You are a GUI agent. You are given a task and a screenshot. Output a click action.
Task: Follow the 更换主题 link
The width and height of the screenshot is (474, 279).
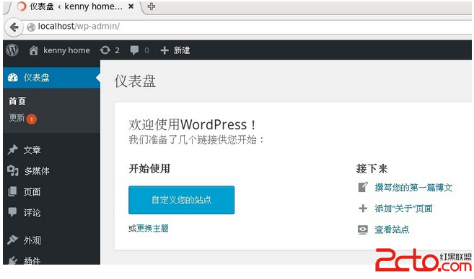152,229
